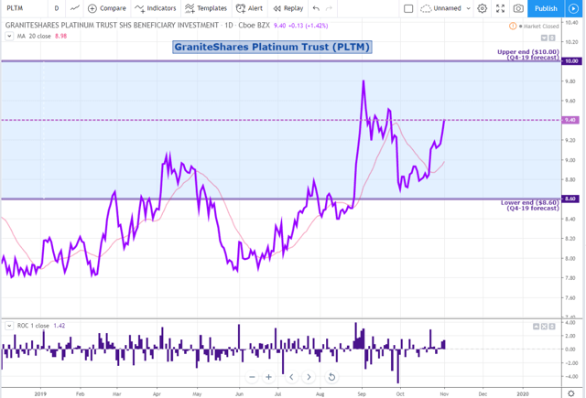
Task: Change the D timeframe interval
Action: pyautogui.click(x=57, y=8)
